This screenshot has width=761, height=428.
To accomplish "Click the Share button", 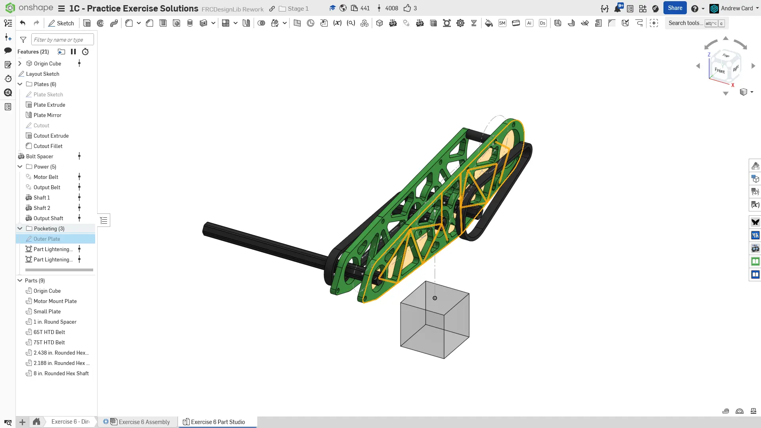I will tap(675, 8).
